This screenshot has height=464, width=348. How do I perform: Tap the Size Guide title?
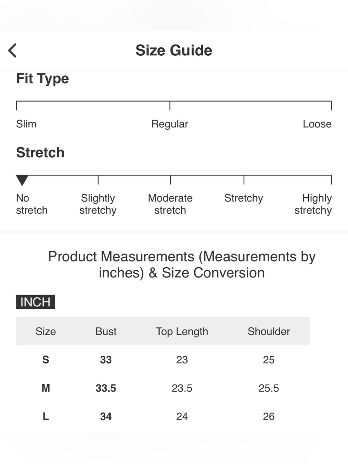click(174, 50)
